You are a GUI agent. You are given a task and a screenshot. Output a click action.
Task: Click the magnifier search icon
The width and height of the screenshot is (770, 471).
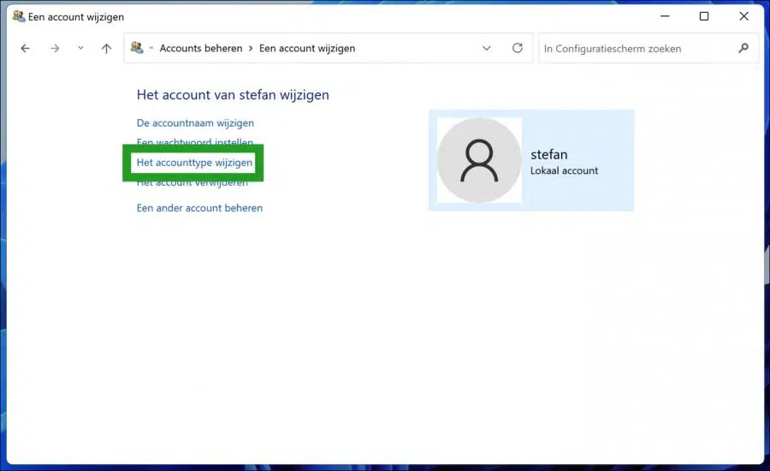click(x=743, y=48)
